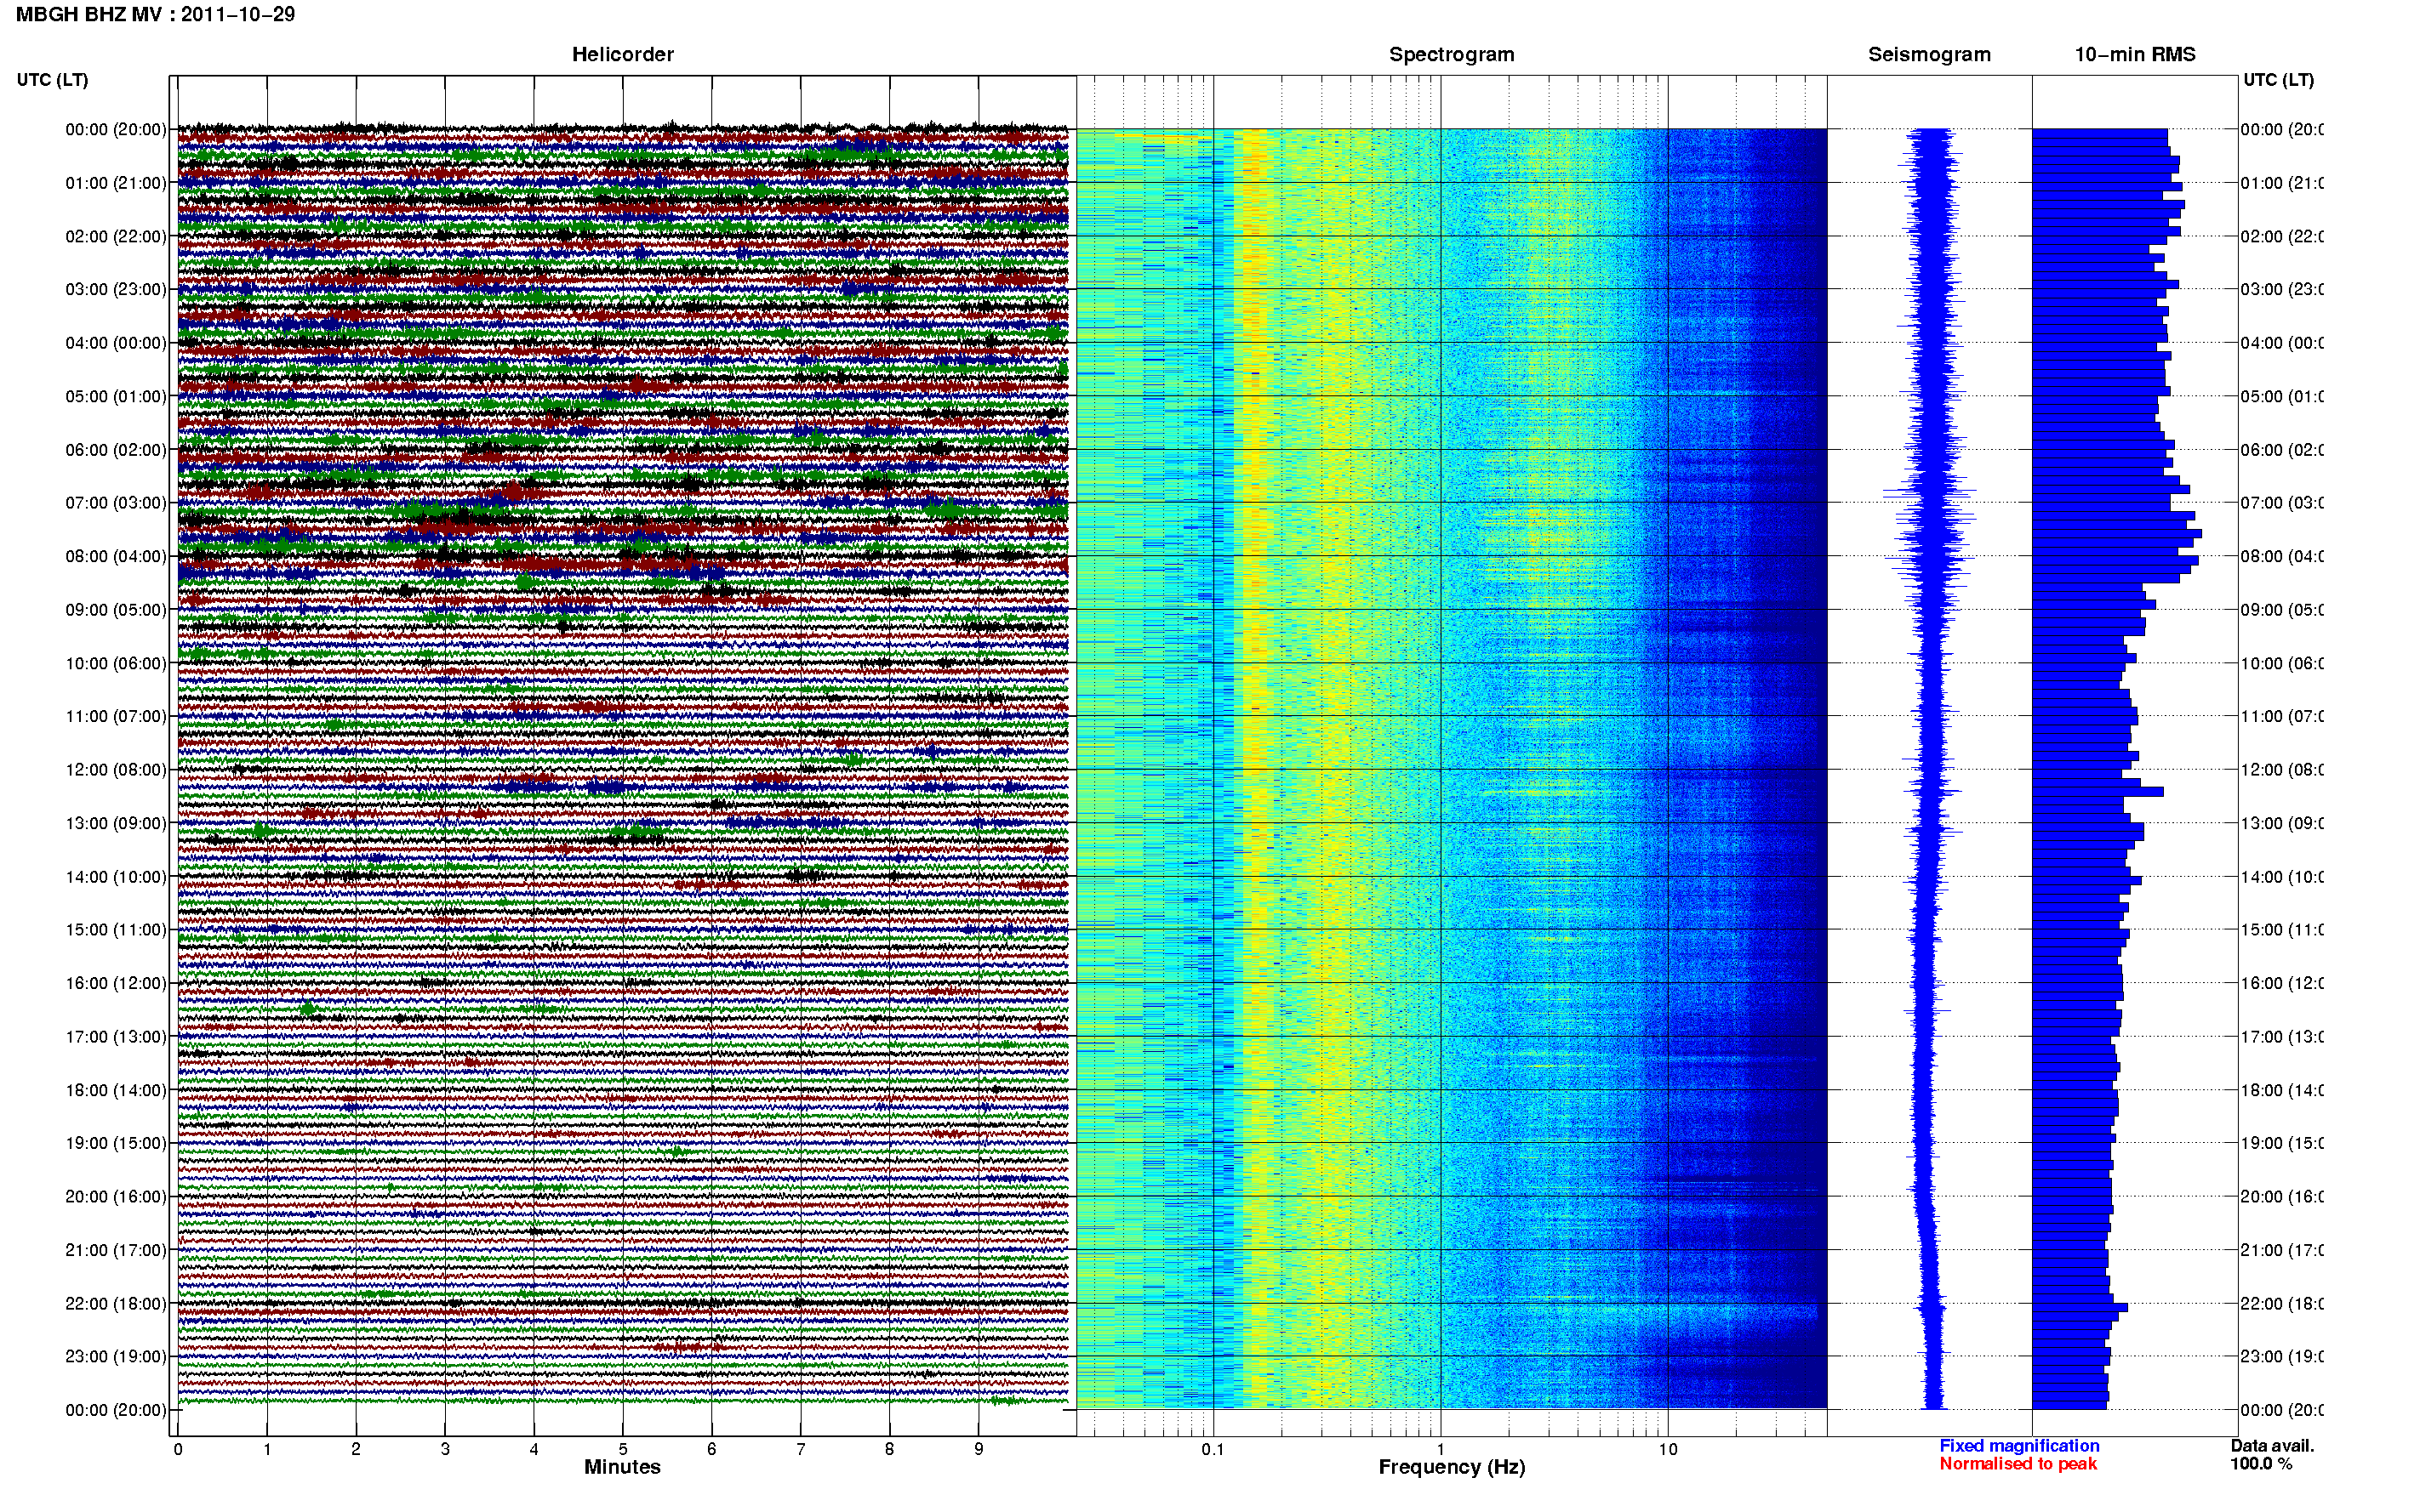Viewport: 2420px width, 1512px height.
Task: Select the 'Seismogram' panel heading
Action: [1930, 55]
